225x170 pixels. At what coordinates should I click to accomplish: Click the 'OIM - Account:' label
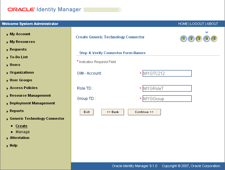point(89,73)
